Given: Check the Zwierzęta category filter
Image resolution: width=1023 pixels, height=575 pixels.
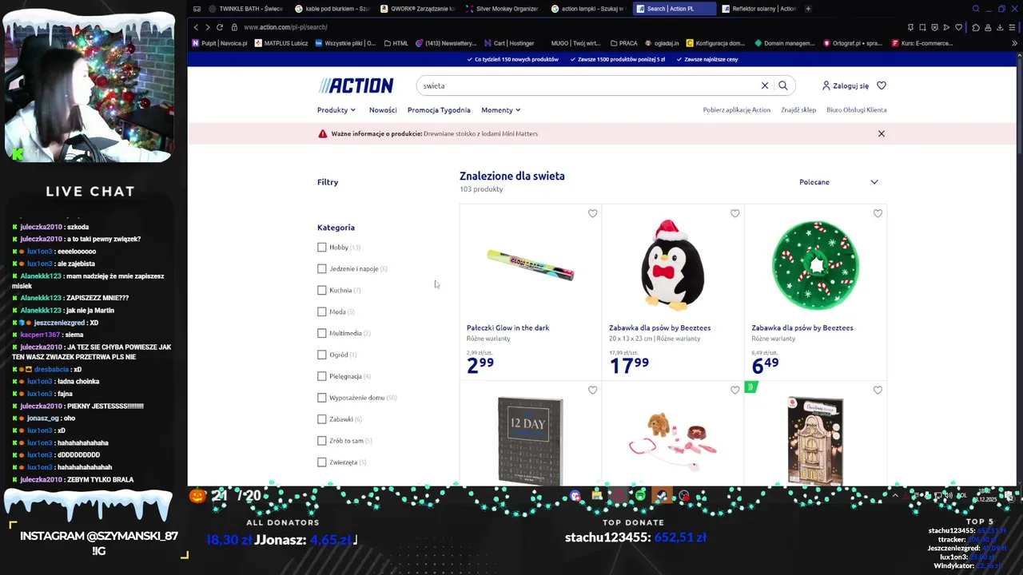Looking at the screenshot, I should click(322, 462).
